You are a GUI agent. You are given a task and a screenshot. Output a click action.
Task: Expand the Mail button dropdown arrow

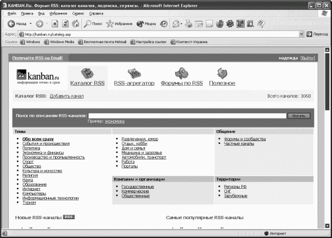(x=181, y=24)
